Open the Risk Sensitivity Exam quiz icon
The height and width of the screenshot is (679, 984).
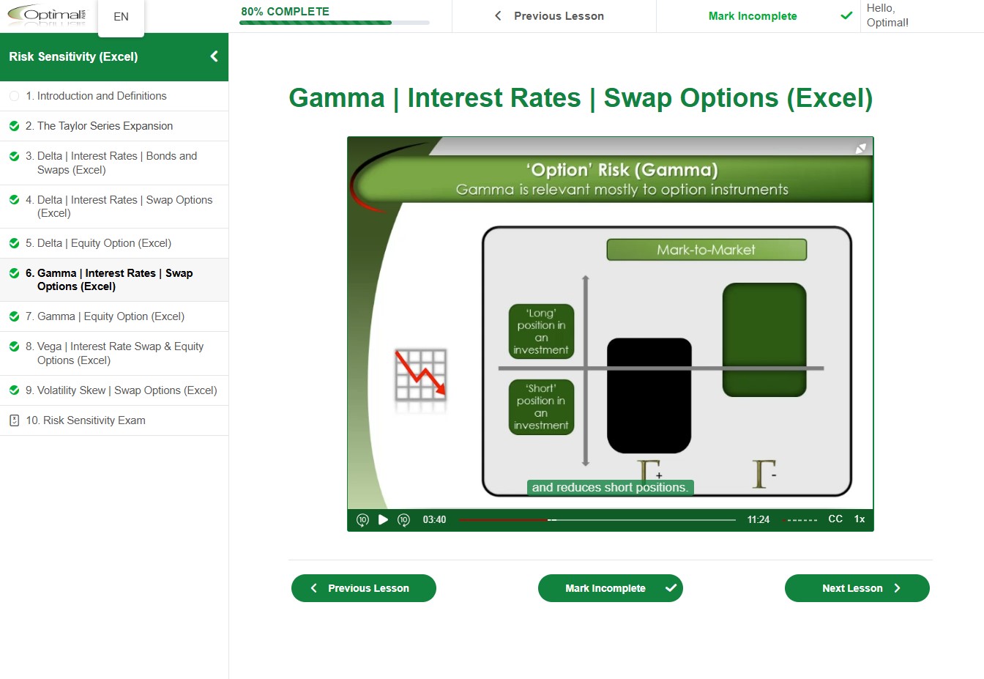[x=14, y=420]
